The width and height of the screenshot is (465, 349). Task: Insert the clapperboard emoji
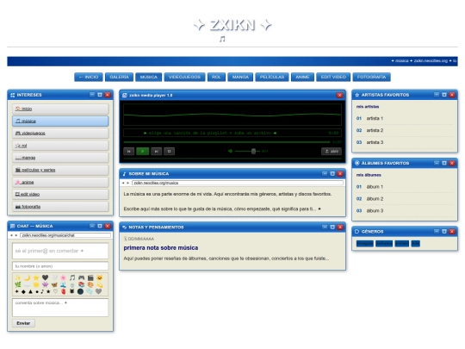[x=90, y=277]
